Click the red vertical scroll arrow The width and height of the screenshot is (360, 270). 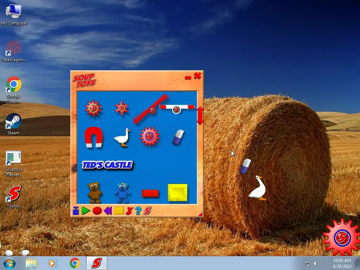click(x=200, y=115)
